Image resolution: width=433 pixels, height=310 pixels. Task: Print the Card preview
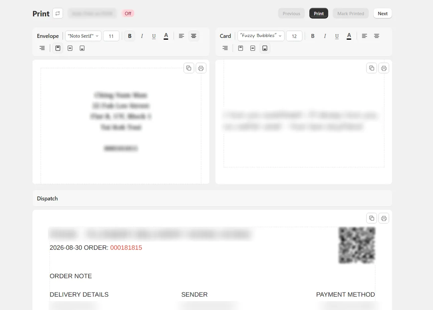pos(384,68)
